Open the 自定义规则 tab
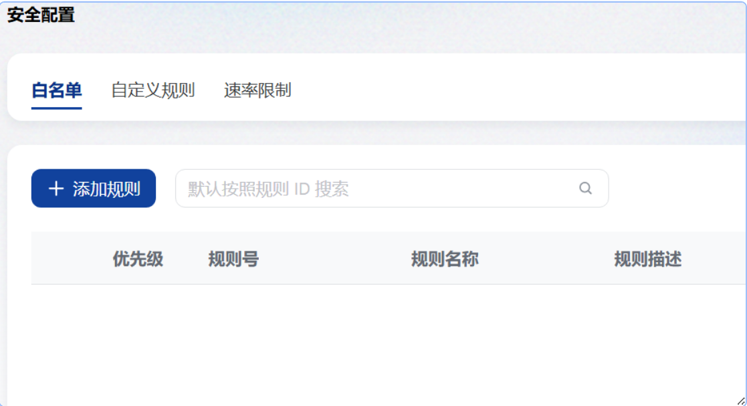This screenshot has width=747, height=406. (x=152, y=90)
